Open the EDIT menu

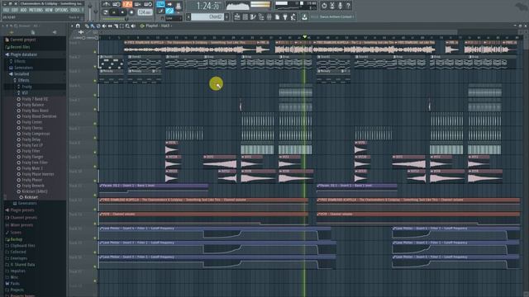pos(15,10)
